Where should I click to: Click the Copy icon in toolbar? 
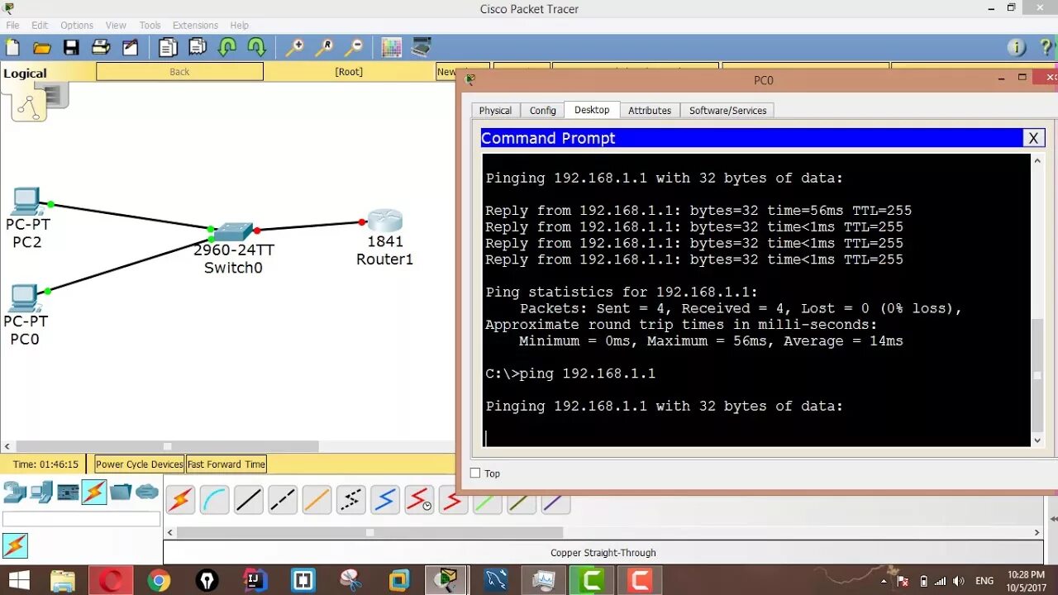tap(168, 47)
